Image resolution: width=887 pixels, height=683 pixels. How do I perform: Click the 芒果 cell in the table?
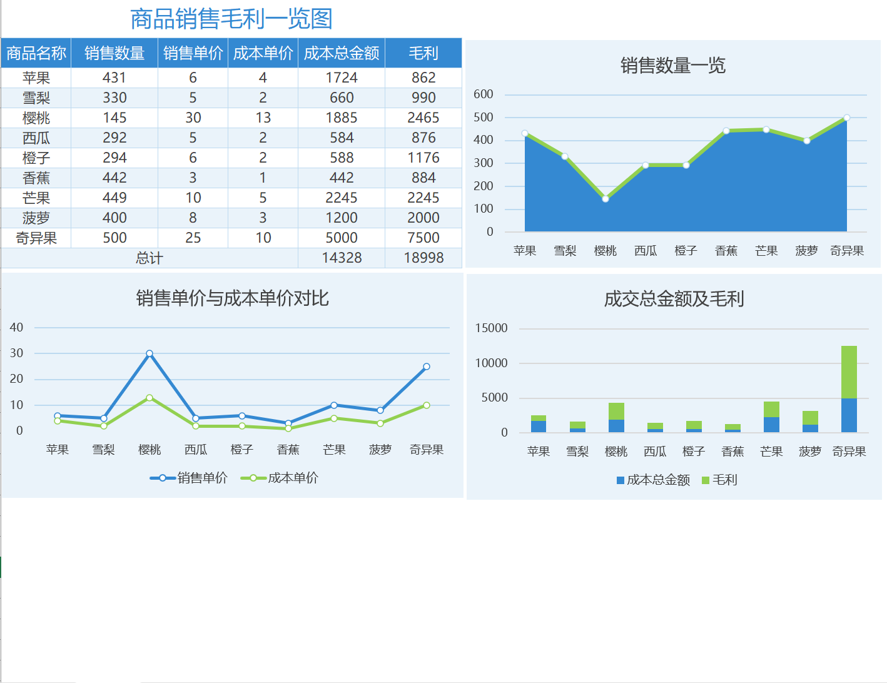point(36,198)
